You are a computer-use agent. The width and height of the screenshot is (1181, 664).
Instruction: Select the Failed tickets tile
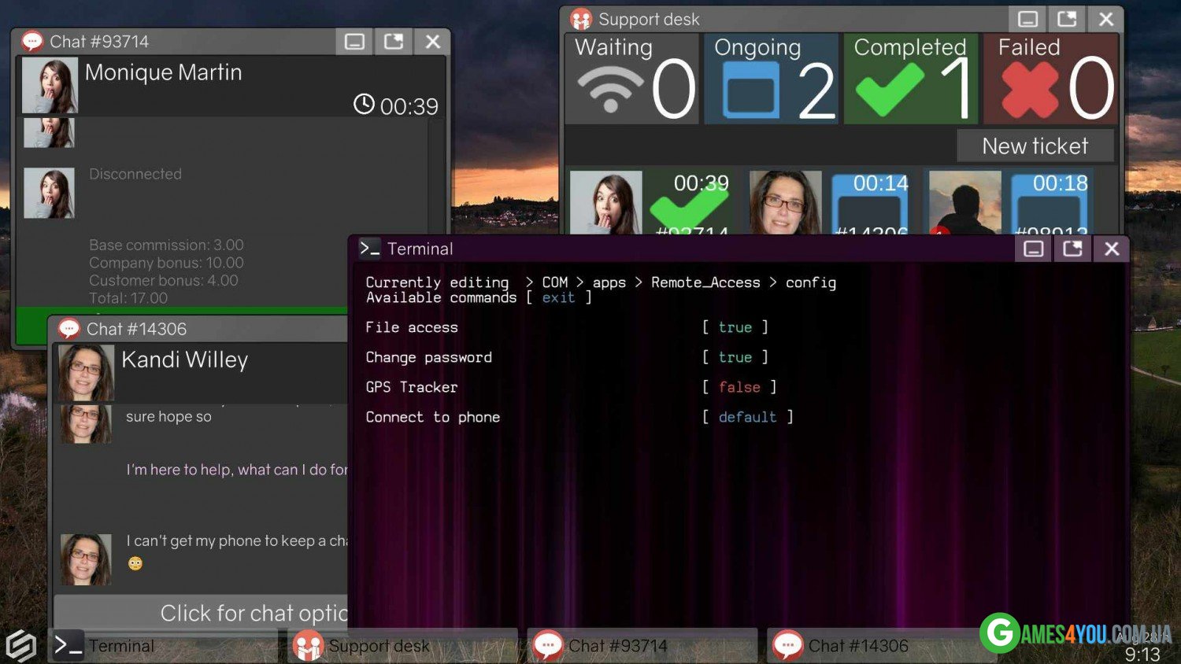point(1050,79)
